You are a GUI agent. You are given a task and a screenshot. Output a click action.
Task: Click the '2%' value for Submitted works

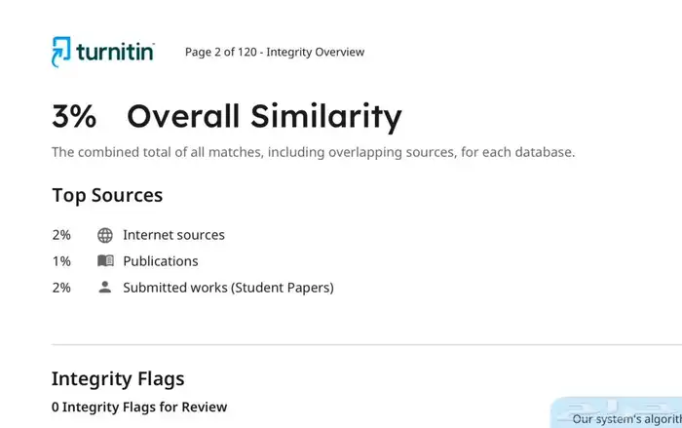click(61, 288)
